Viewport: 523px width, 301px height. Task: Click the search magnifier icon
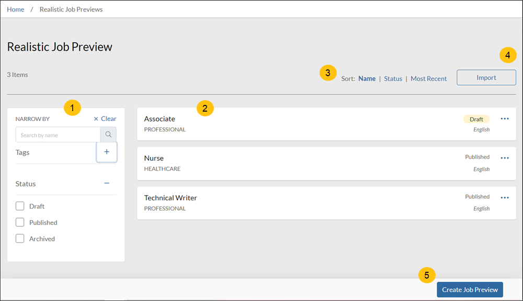point(108,135)
